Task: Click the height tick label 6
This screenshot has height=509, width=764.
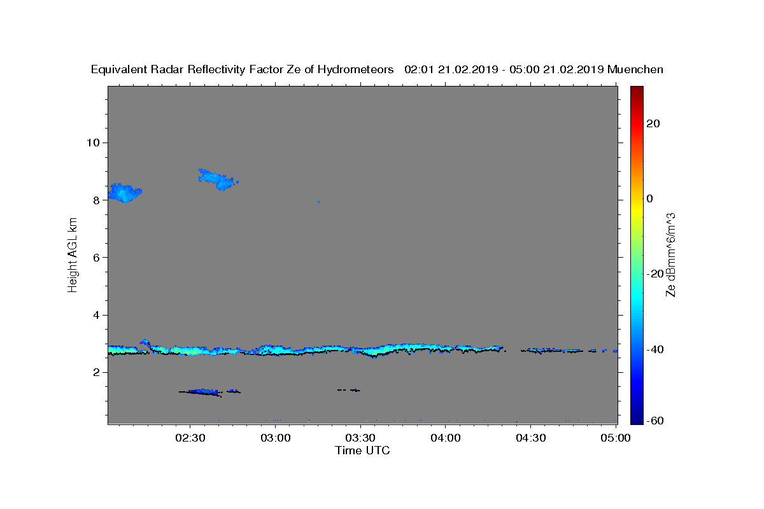Action: (97, 258)
